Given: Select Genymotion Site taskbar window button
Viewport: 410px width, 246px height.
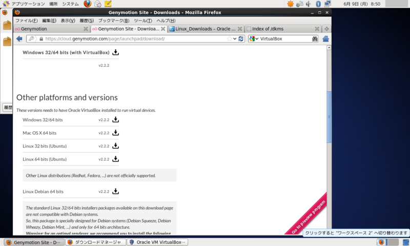Looking at the screenshot, I should tap(34, 242).
